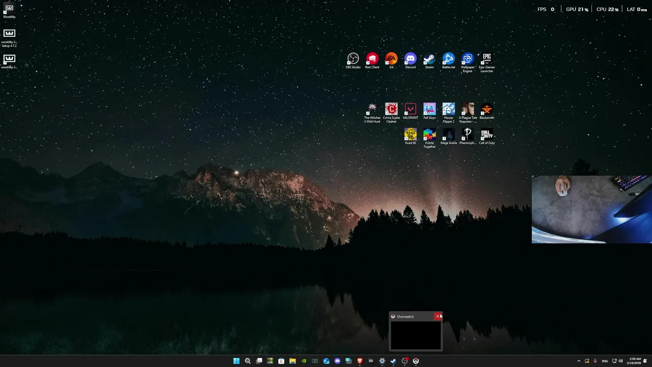Open Task View from the taskbar
This screenshot has width=652, height=367.
(x=259, y=361)
